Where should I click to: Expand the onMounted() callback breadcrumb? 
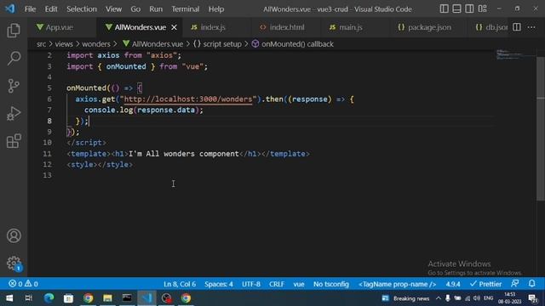tap(293, 44)
